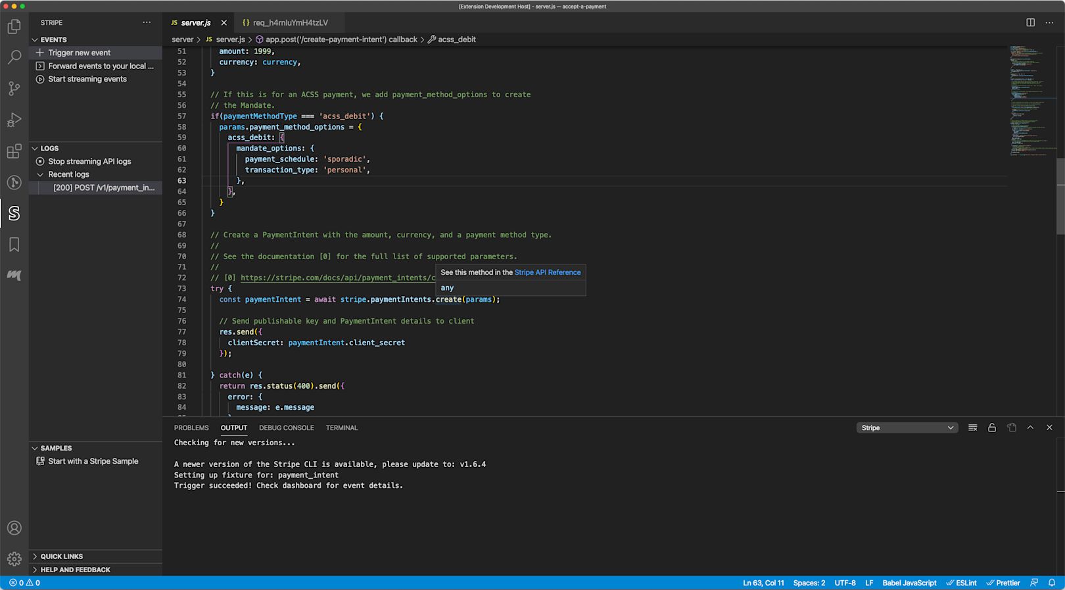Expand the Quick Links section
Screen dimensions: 1065x590
61,556
